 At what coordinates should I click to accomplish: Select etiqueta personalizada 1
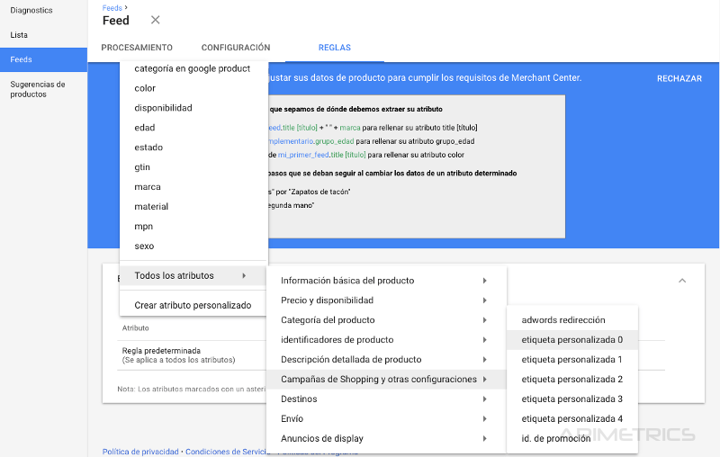click(x=572, y=359)
